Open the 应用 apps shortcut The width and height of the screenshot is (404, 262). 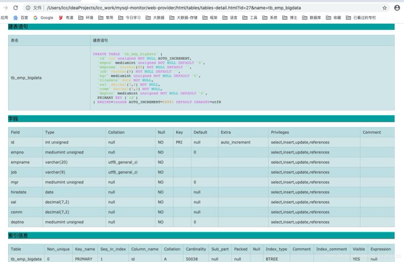(x=4, y=18)
